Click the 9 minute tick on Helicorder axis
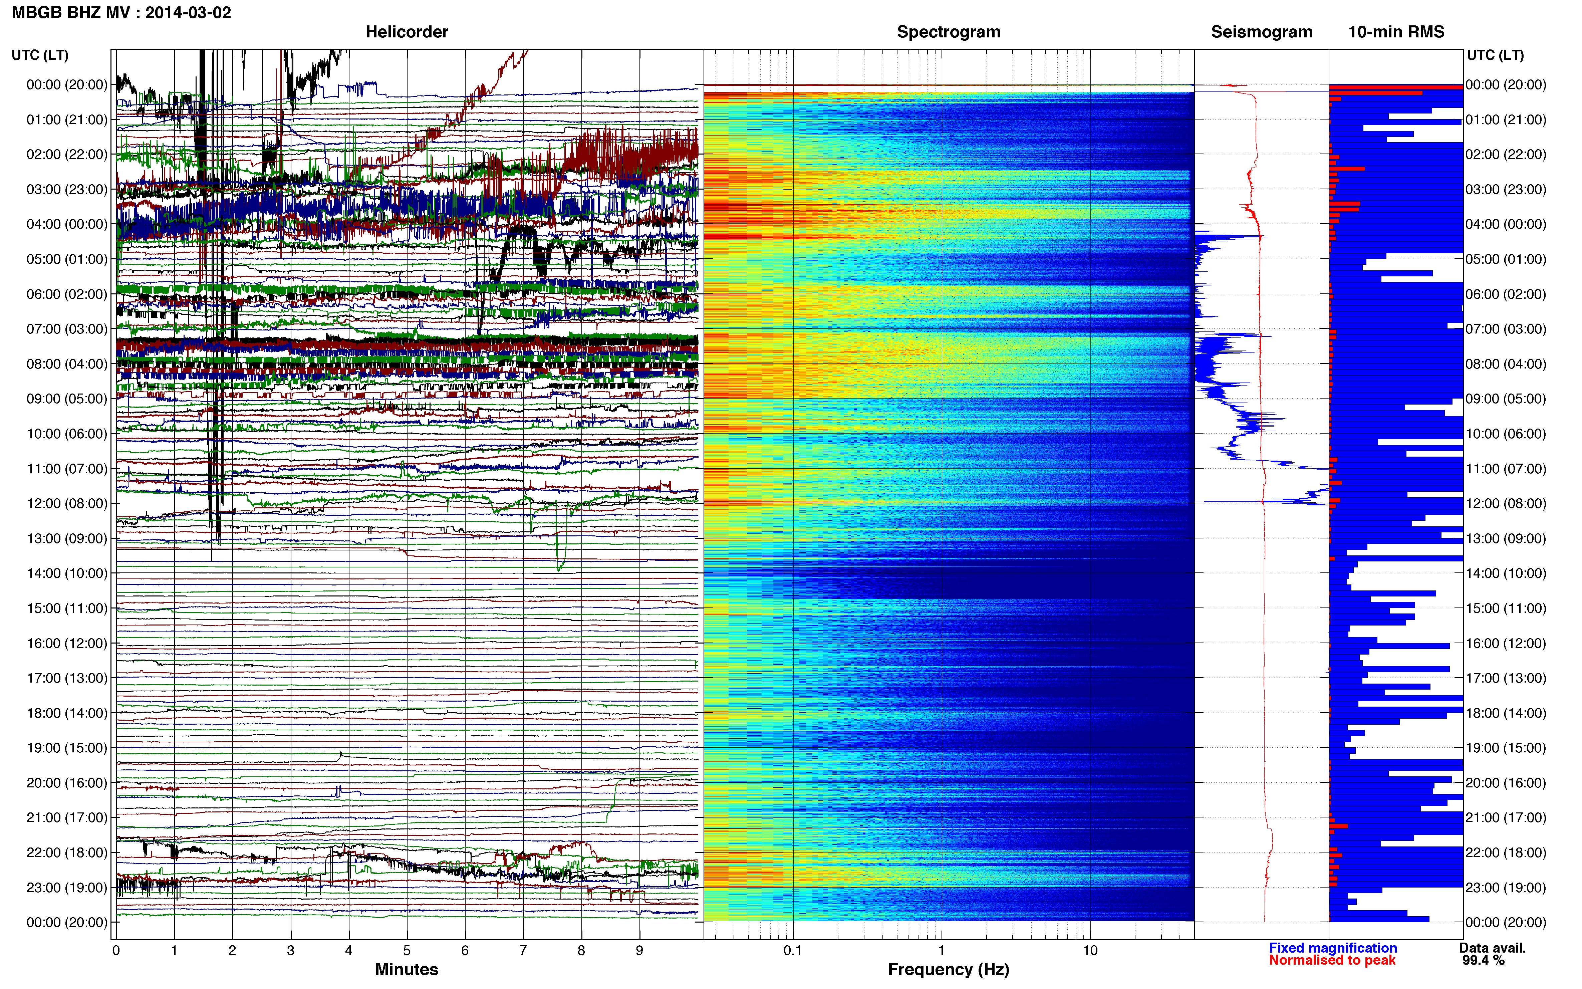Screen dimensions: 1582x989 pos(639,950)
